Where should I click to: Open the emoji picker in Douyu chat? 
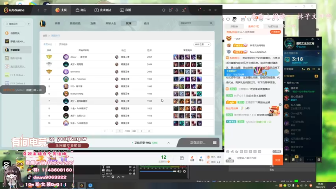pos(228,152)
